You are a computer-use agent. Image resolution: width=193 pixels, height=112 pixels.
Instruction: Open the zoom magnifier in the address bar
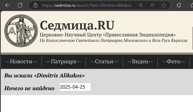pos(141,5)
